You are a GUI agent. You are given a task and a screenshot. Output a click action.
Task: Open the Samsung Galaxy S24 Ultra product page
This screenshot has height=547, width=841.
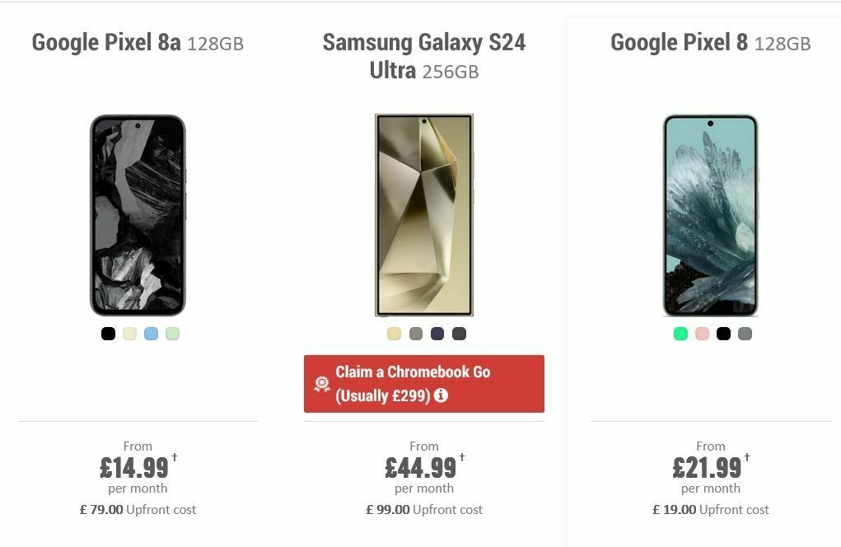pos(423,55)
